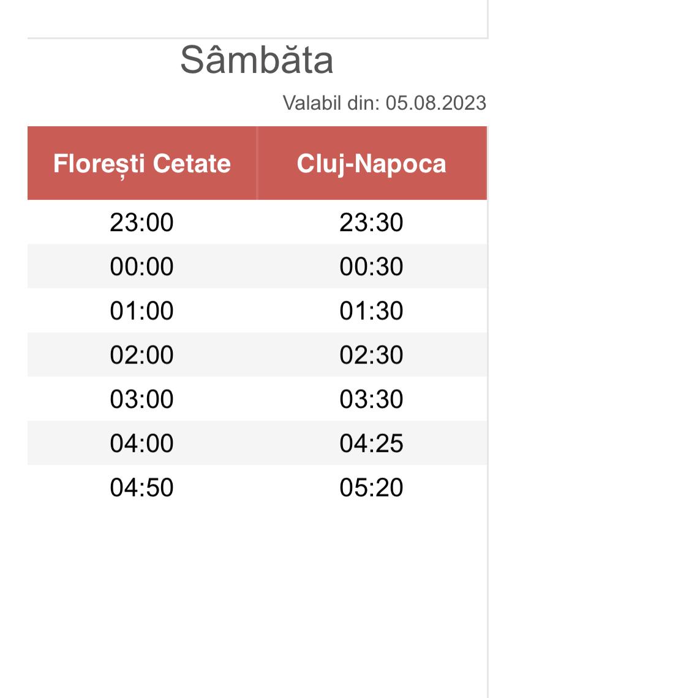Select the 04:50 departure cell
This screenshot has height=698, width=689.
142,487
